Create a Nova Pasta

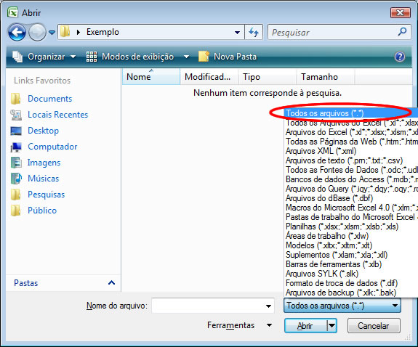coord(228,57)
